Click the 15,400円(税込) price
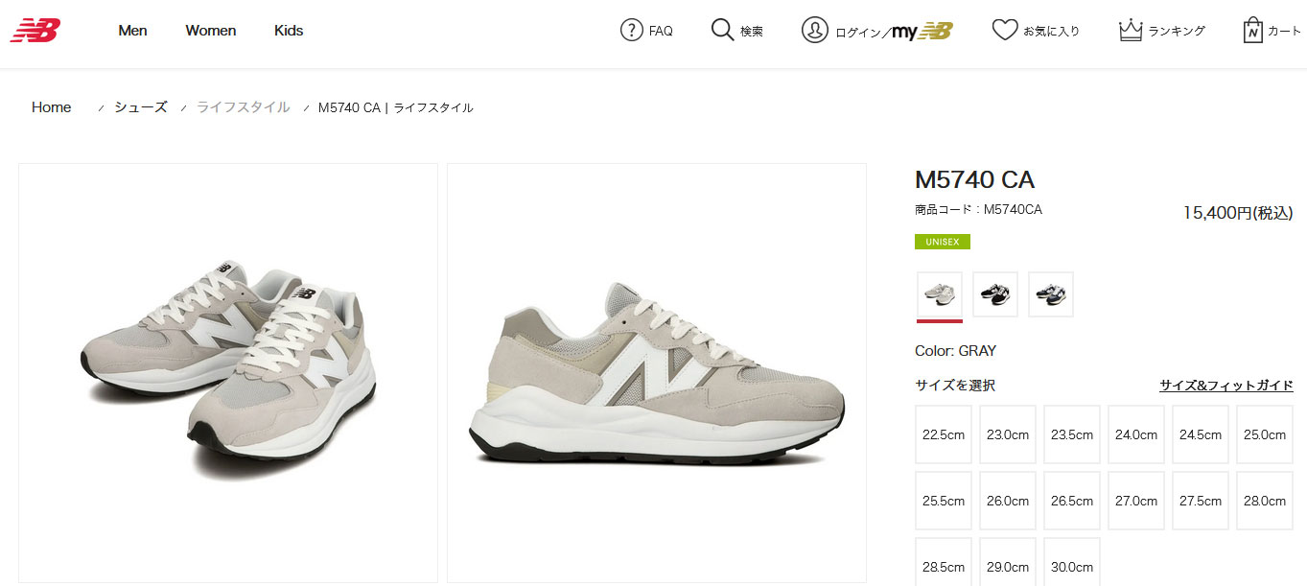1307x586 pixels. pyautogui.click(x=1238, y=213)
